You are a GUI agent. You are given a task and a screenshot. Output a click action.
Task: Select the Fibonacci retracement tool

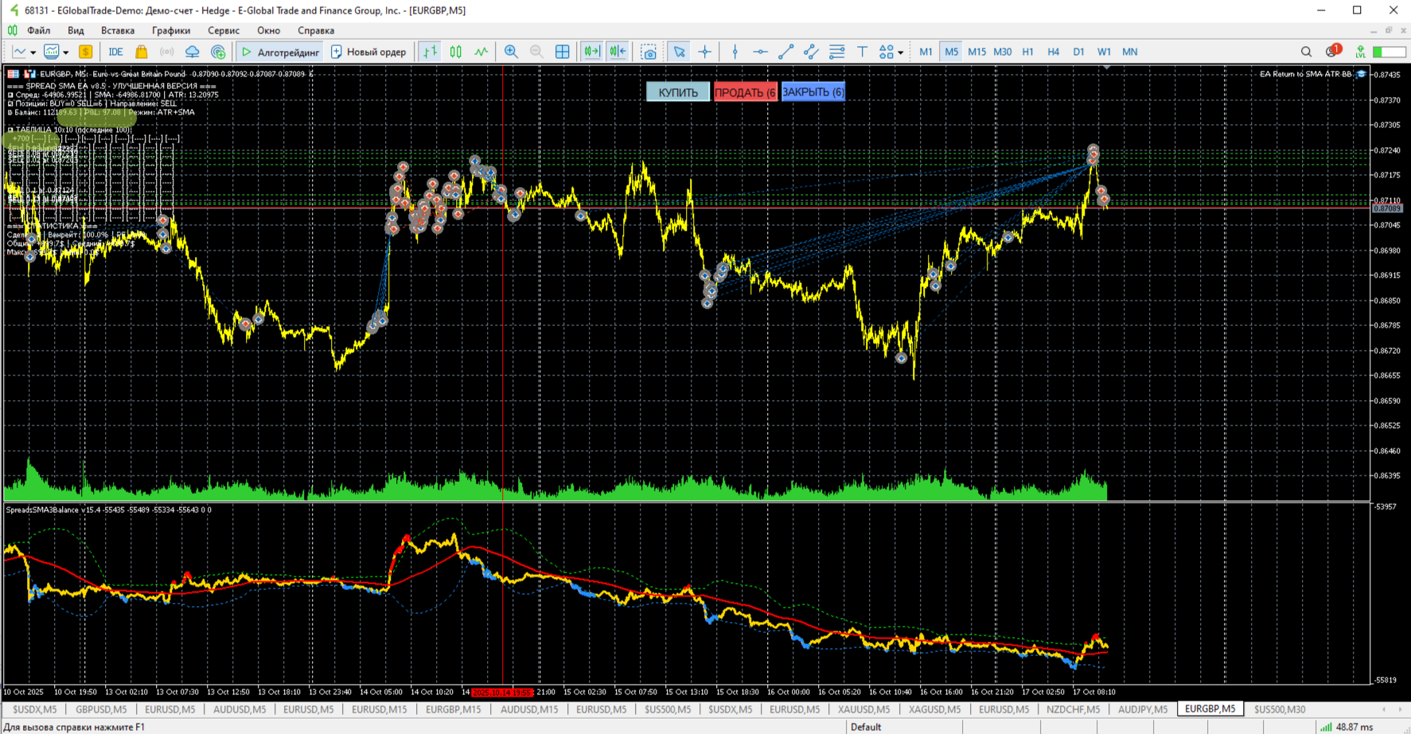tap(836, 52)
